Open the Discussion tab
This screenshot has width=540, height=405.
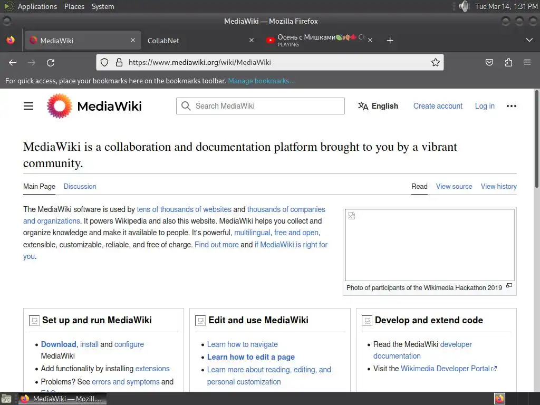80,186
